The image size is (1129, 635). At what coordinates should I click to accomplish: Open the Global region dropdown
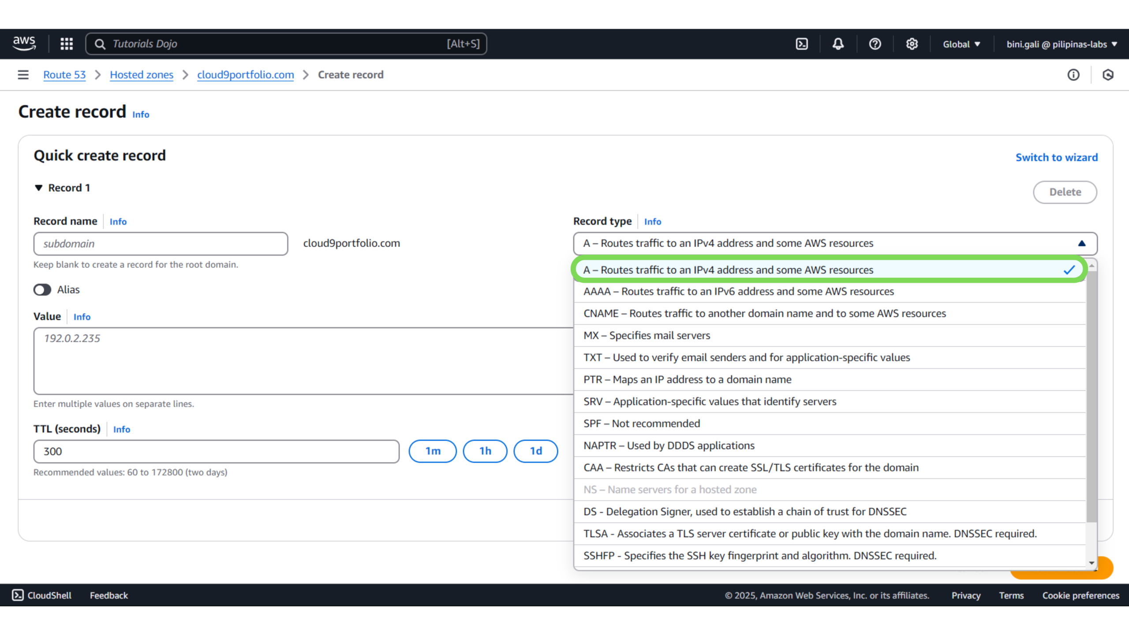coord(961,44)
